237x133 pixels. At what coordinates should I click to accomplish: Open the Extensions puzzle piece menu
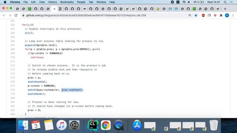[x=221, y=16]
